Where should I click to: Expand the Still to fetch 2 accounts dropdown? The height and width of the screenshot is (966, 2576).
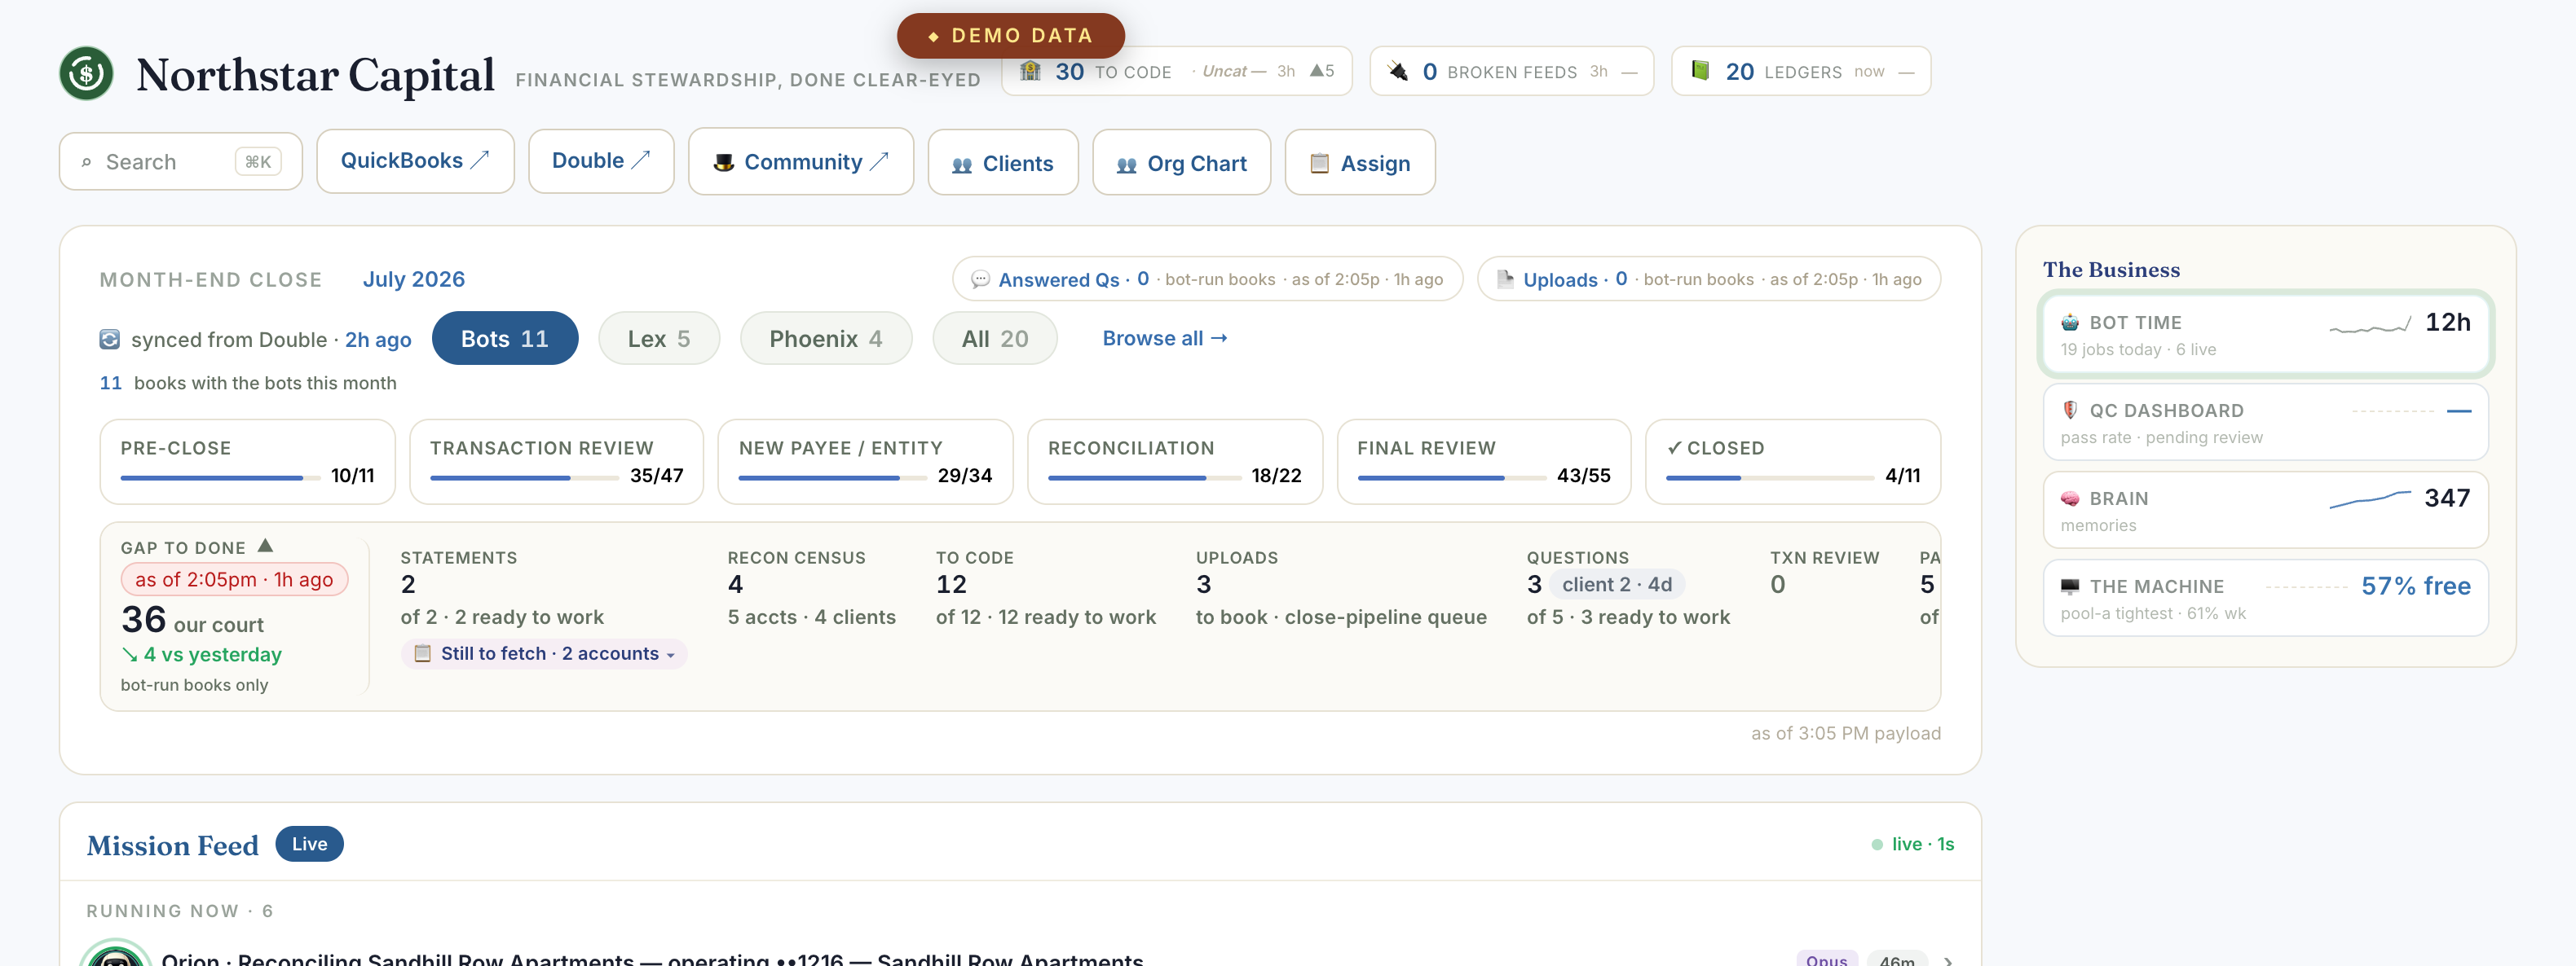coord(544,653)
